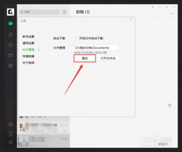Click the file path field D:\我的文档\Documents
Image resolution: width=182 pixels, height=152 pixels.
96,48
